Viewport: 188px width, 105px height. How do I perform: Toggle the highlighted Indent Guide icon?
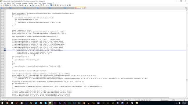51,5
